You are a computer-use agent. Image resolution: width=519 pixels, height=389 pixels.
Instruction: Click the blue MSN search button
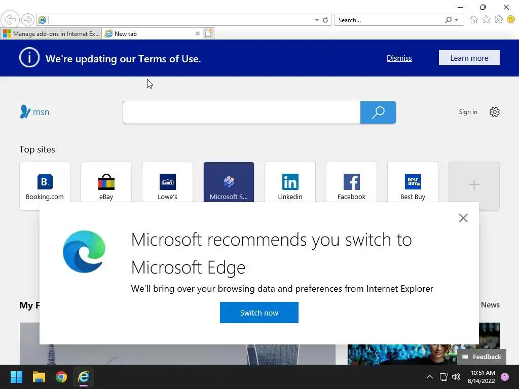[x=378, y=112]
